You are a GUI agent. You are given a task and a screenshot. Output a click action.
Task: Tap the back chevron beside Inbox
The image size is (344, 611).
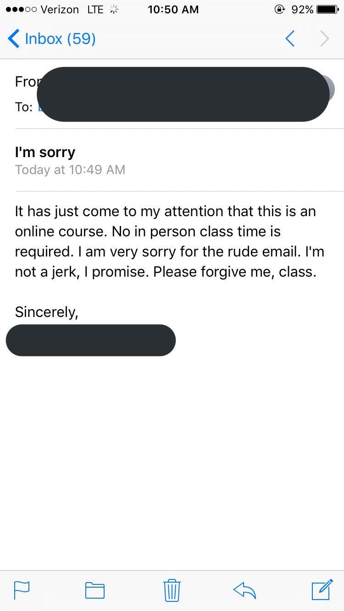click(14, 39)
